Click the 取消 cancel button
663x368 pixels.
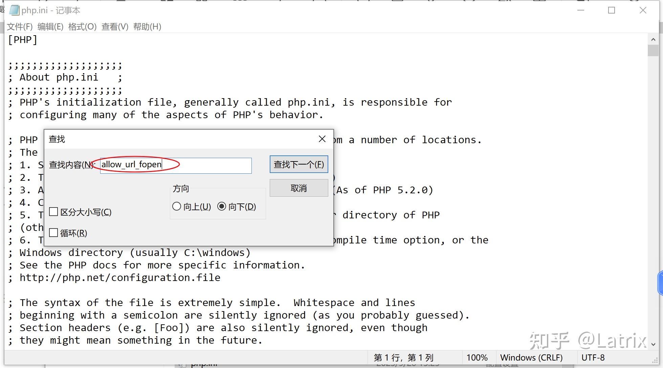298,188
